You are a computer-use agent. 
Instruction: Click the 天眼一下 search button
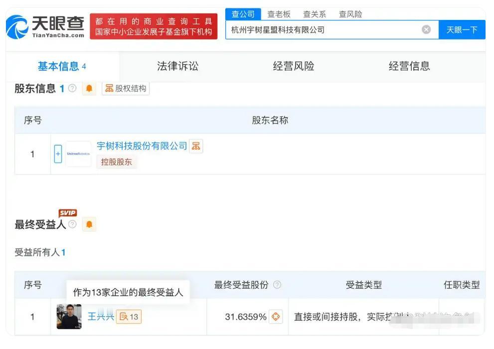(x=462, y=30)
